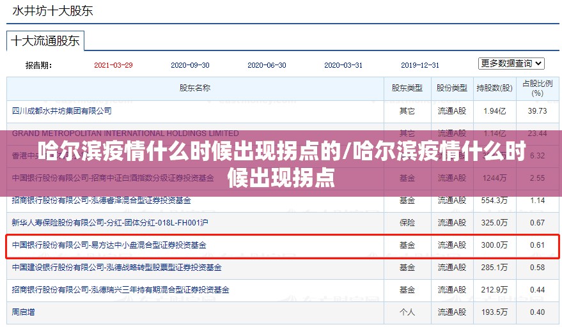The image size is (562, 327).
Task: Click 其它 type cell in 四川成都水井坊 row
Action: point(407,111)
